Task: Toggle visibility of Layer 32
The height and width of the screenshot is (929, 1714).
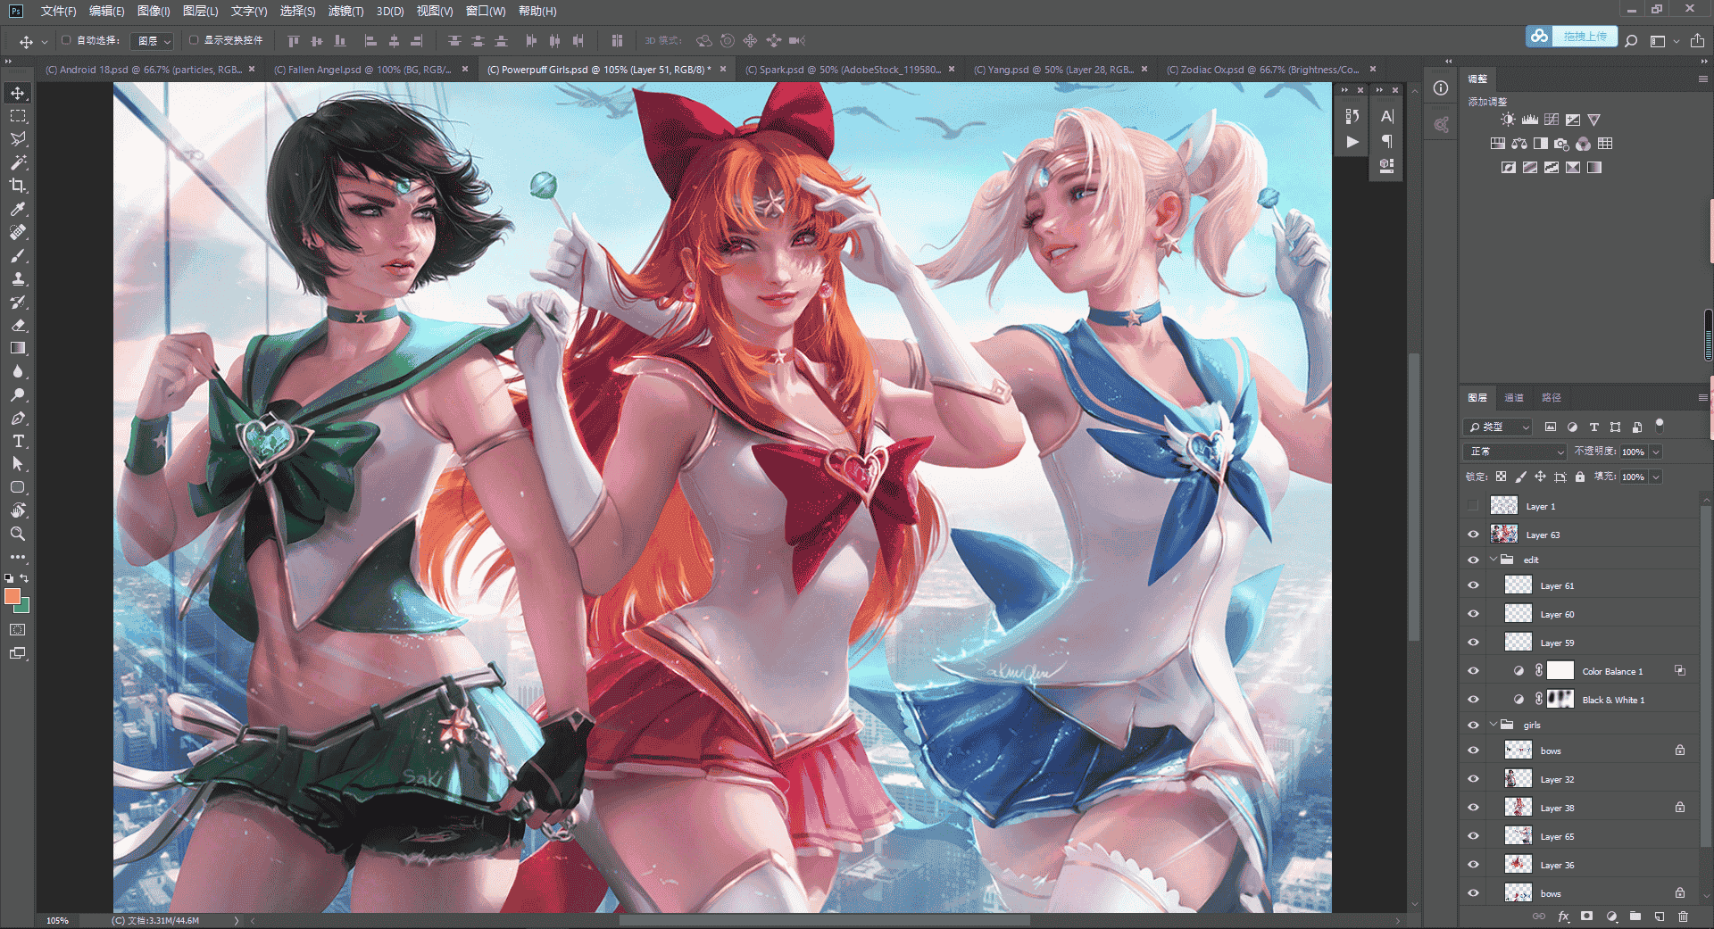Action: point(1473,779)
